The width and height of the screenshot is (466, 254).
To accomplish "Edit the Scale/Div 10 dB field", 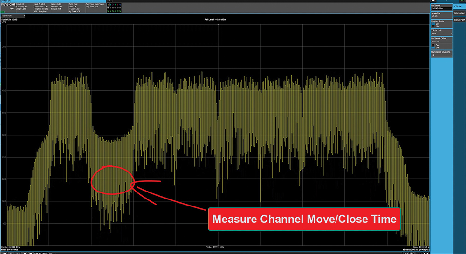I will tap(442, 16).
